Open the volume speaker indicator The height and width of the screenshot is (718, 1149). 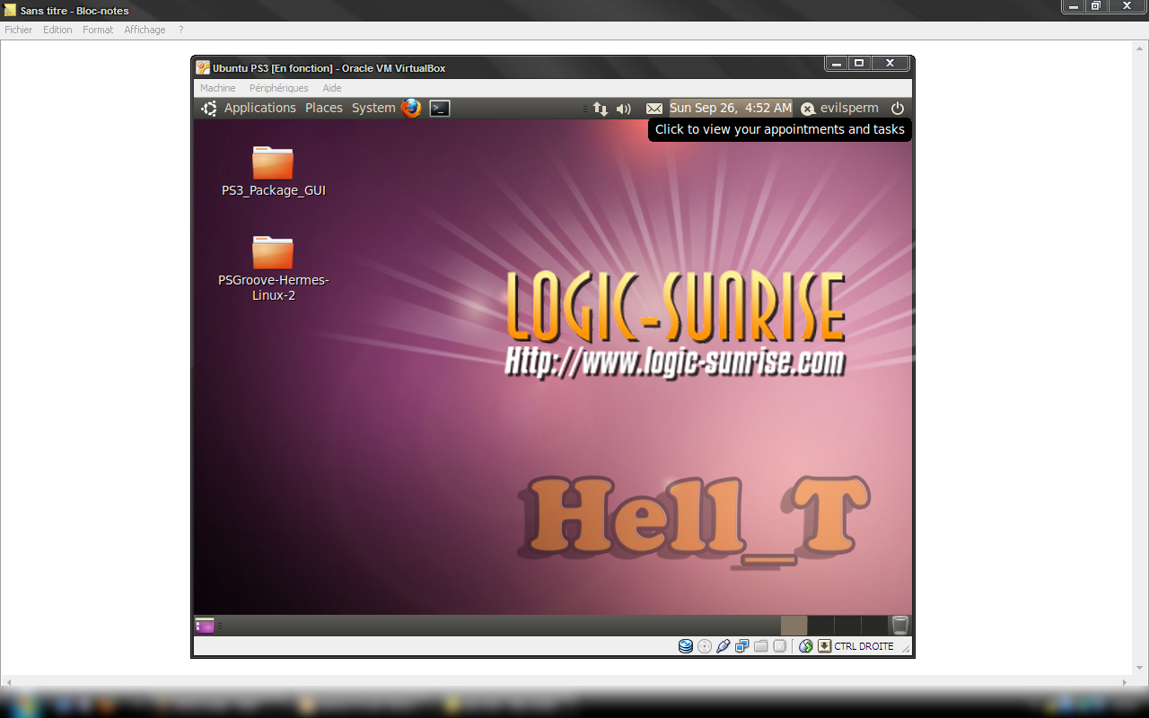[x=624, y=109]
